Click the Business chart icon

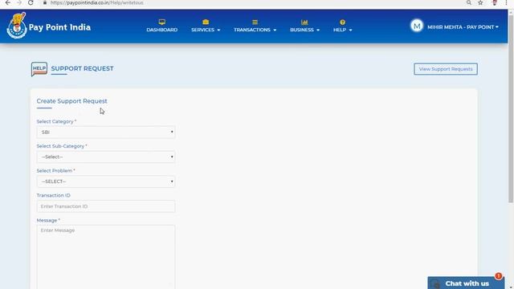[x=304, y=22]
